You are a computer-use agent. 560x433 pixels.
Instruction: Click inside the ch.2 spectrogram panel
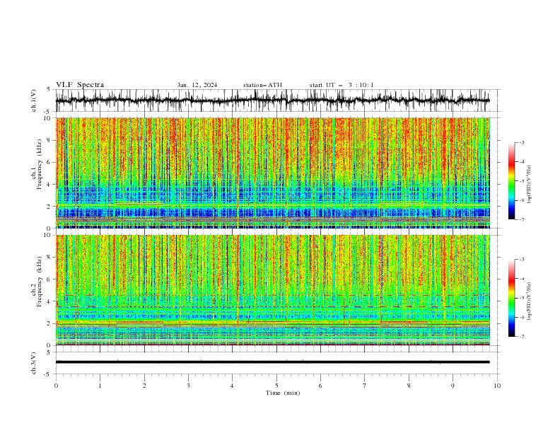pyautogui.click(x=273, y=290)
